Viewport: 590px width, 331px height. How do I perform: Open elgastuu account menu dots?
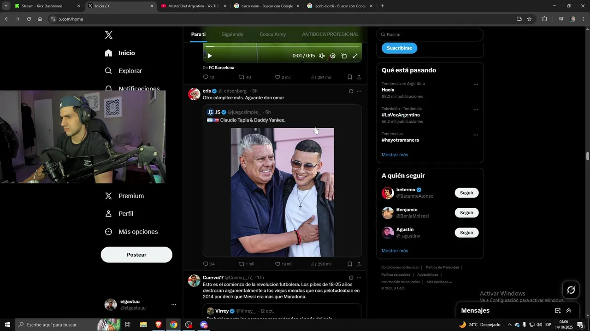(x=174, y=305)
